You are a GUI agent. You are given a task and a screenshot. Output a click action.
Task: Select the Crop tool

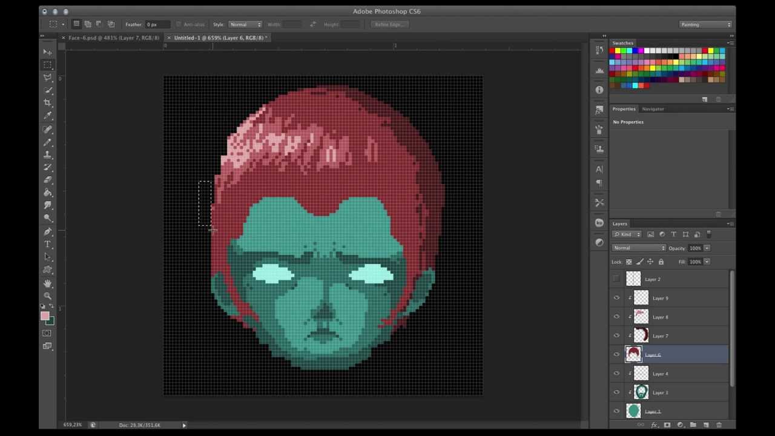pyautogui.click(x=47, y=103)
